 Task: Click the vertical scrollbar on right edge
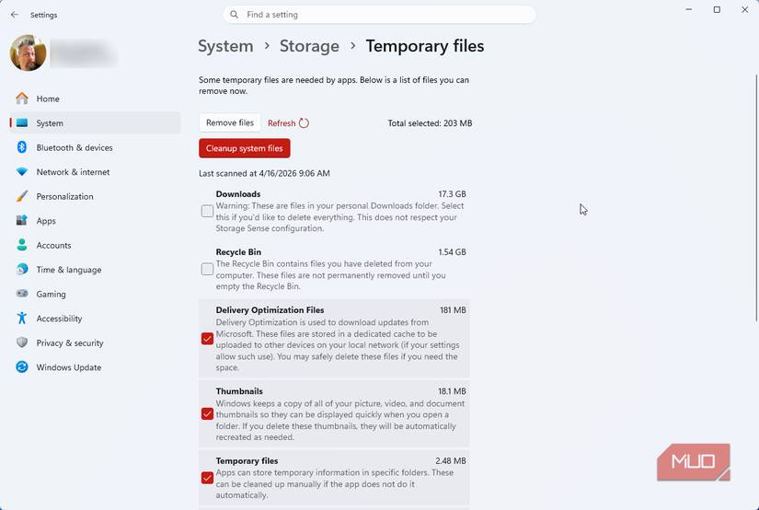click(755, 184)
